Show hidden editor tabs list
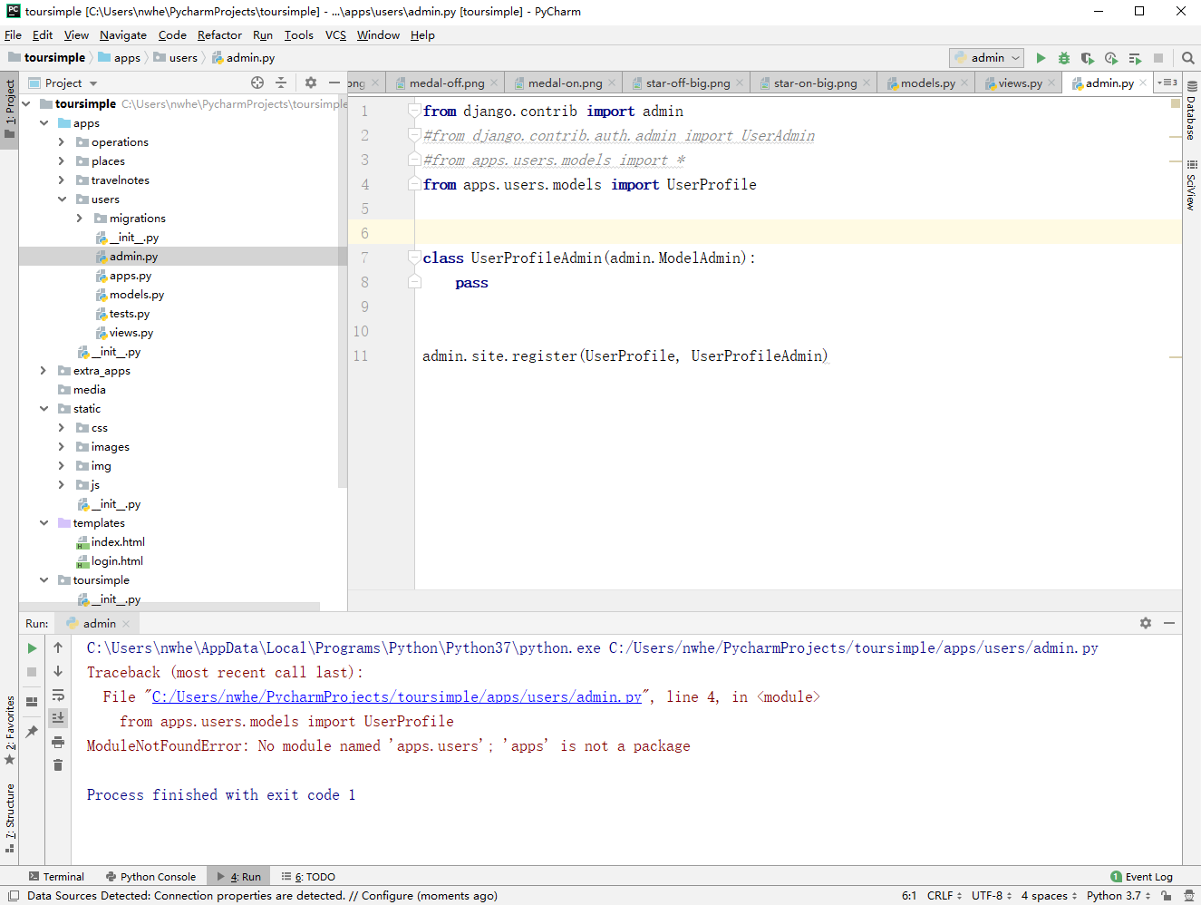This screenshot has height=905, width=1201. (x=1167, y=83)
